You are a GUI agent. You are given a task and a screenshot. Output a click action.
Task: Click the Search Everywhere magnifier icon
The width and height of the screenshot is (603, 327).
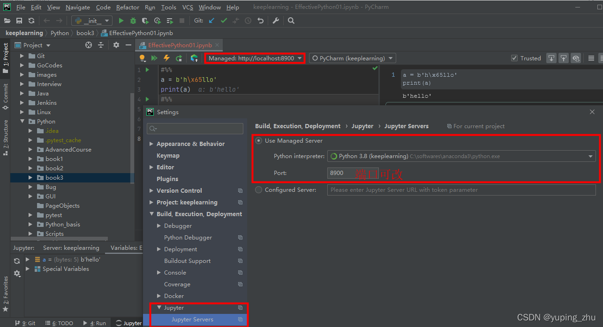(x=291, y=21)
